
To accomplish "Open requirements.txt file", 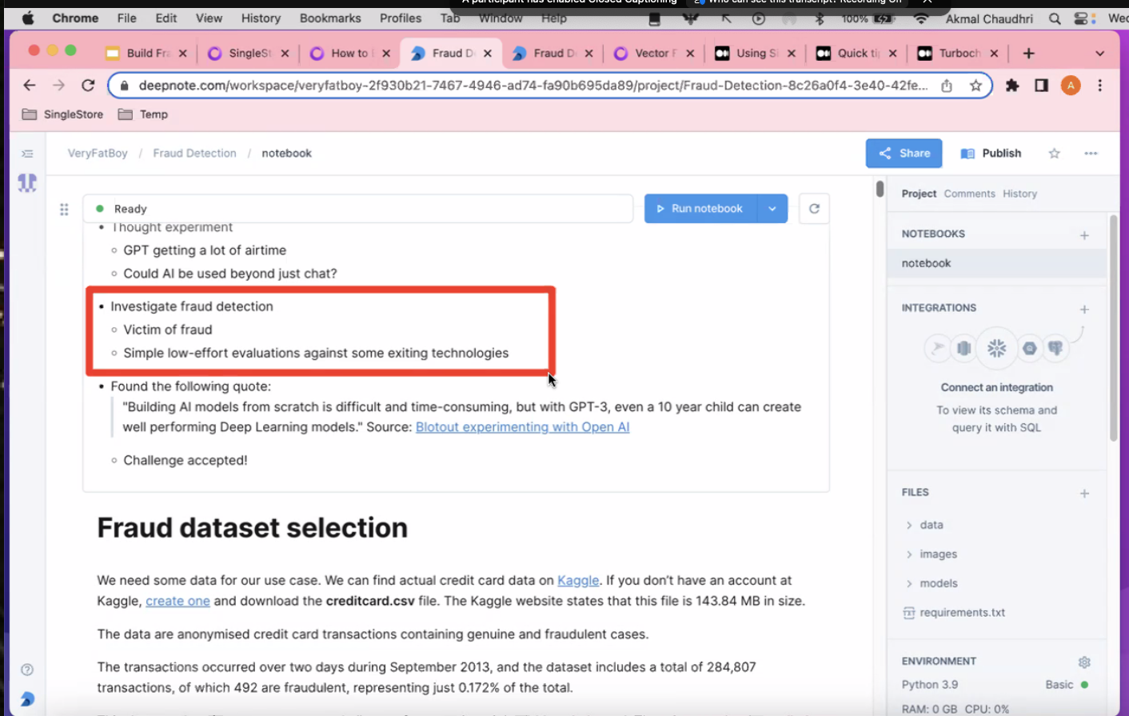I will coord(962,613).
